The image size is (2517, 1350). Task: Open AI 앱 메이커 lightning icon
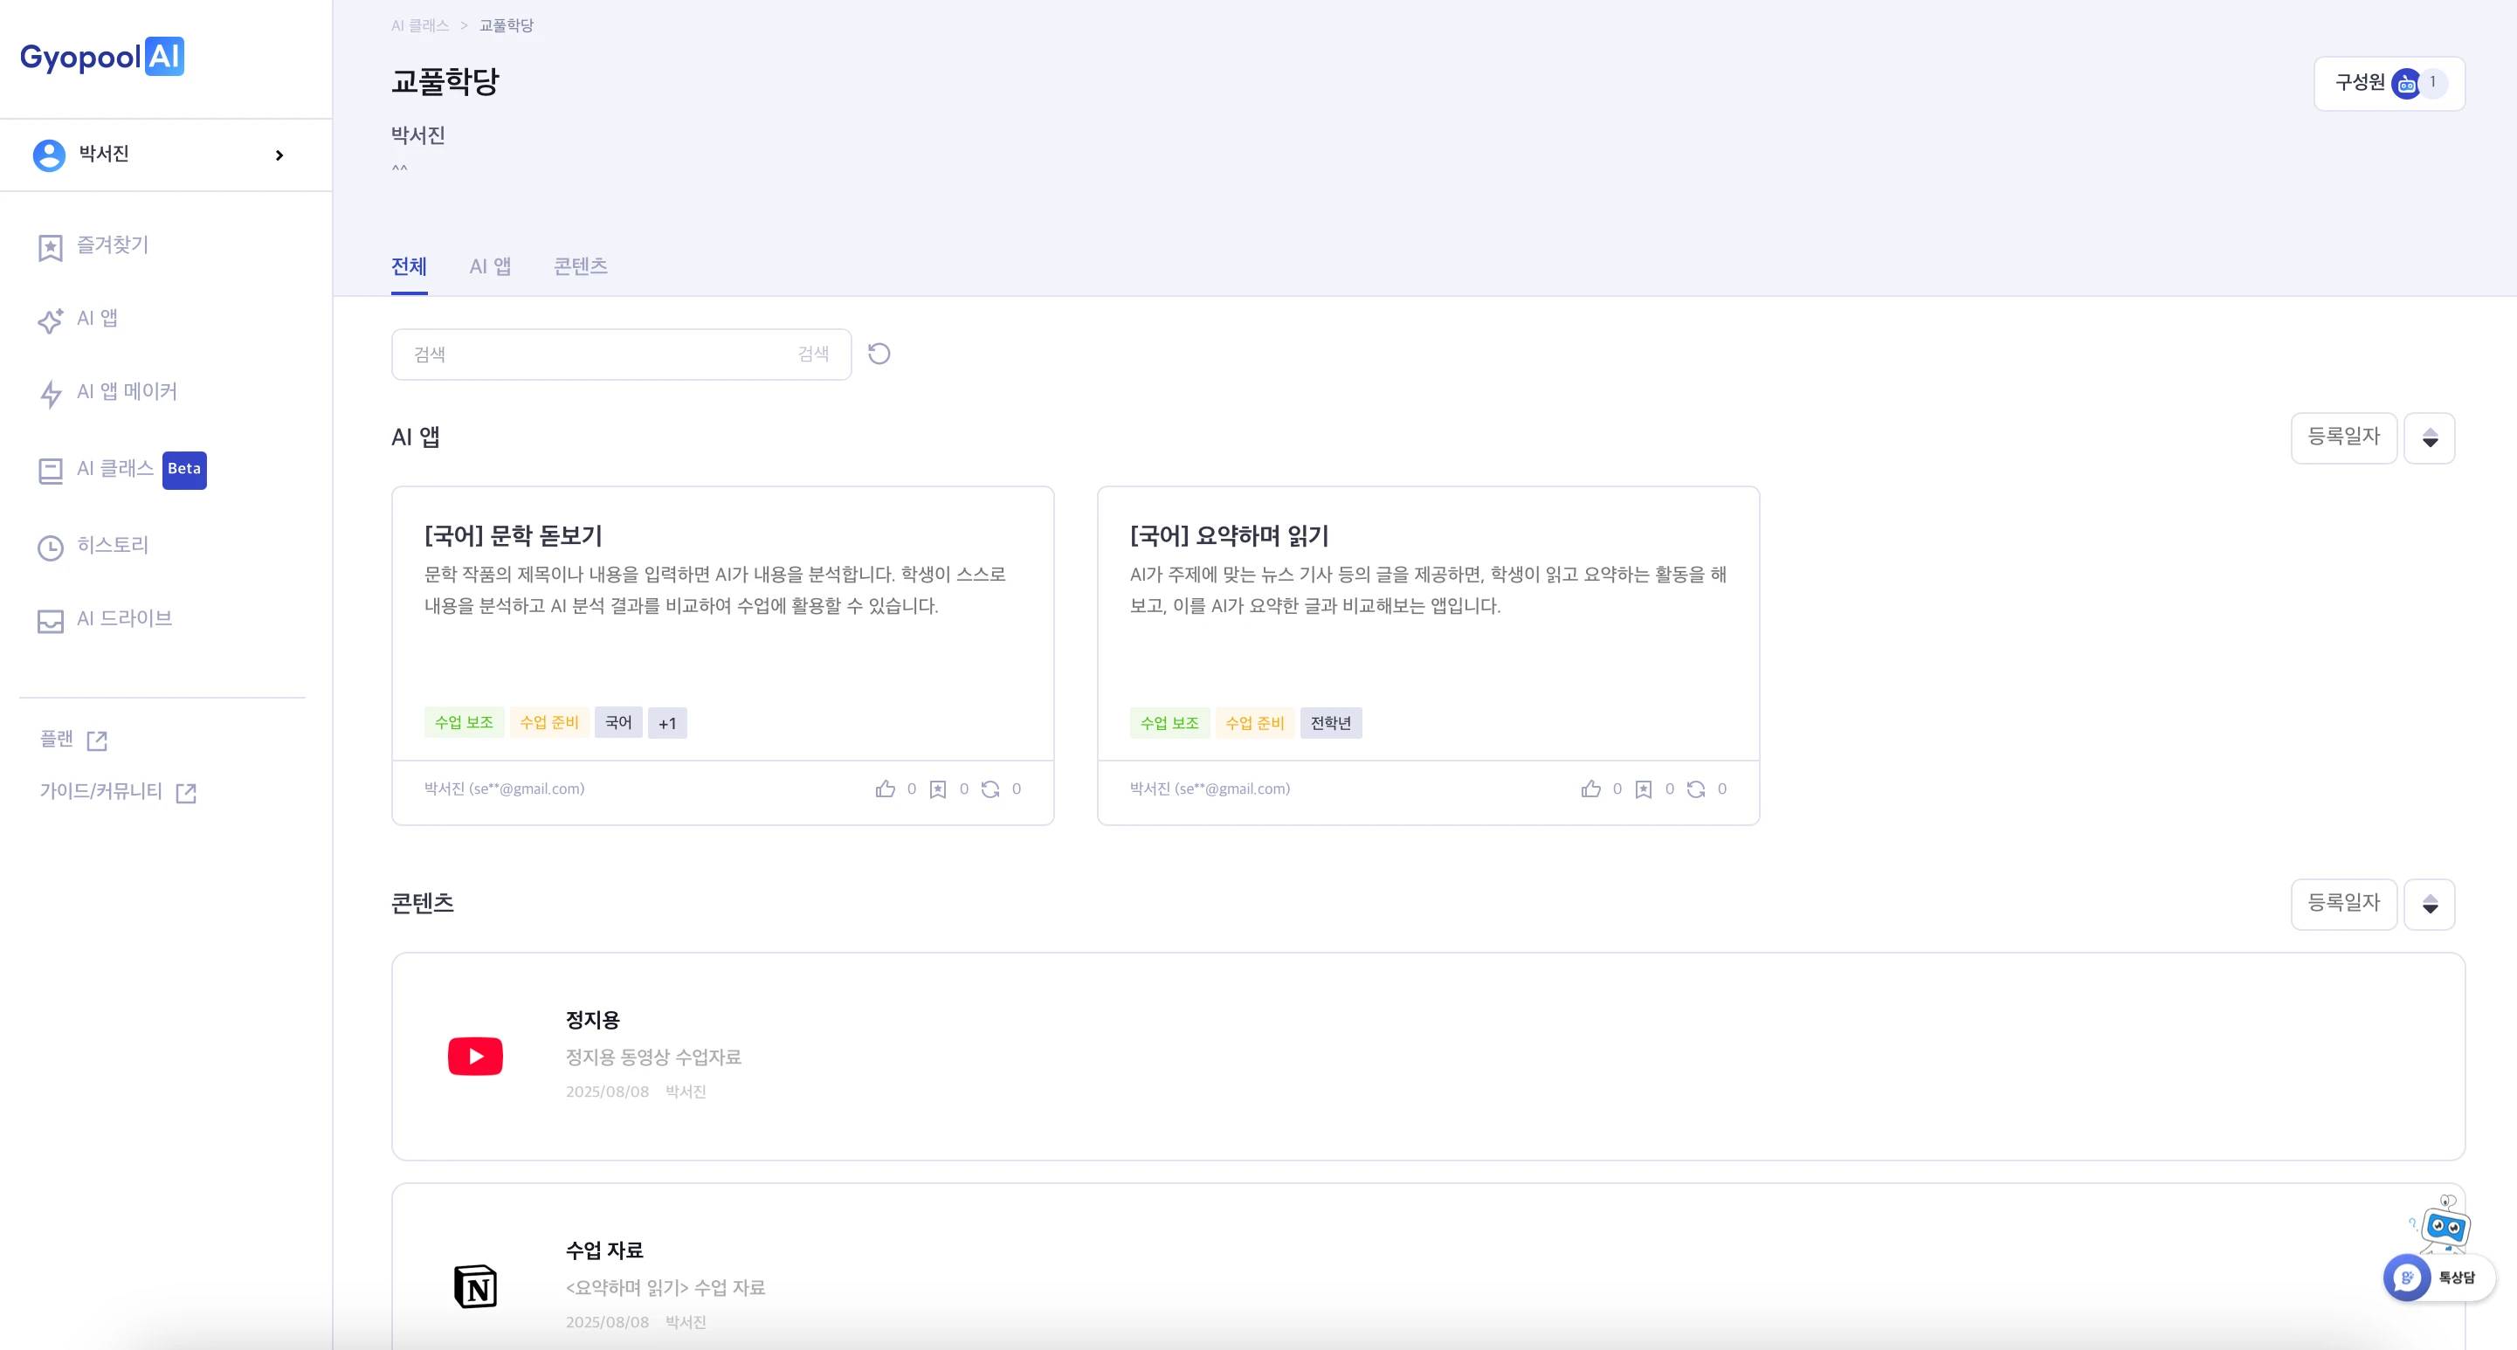pyautogui.click(x=50, y=394)
